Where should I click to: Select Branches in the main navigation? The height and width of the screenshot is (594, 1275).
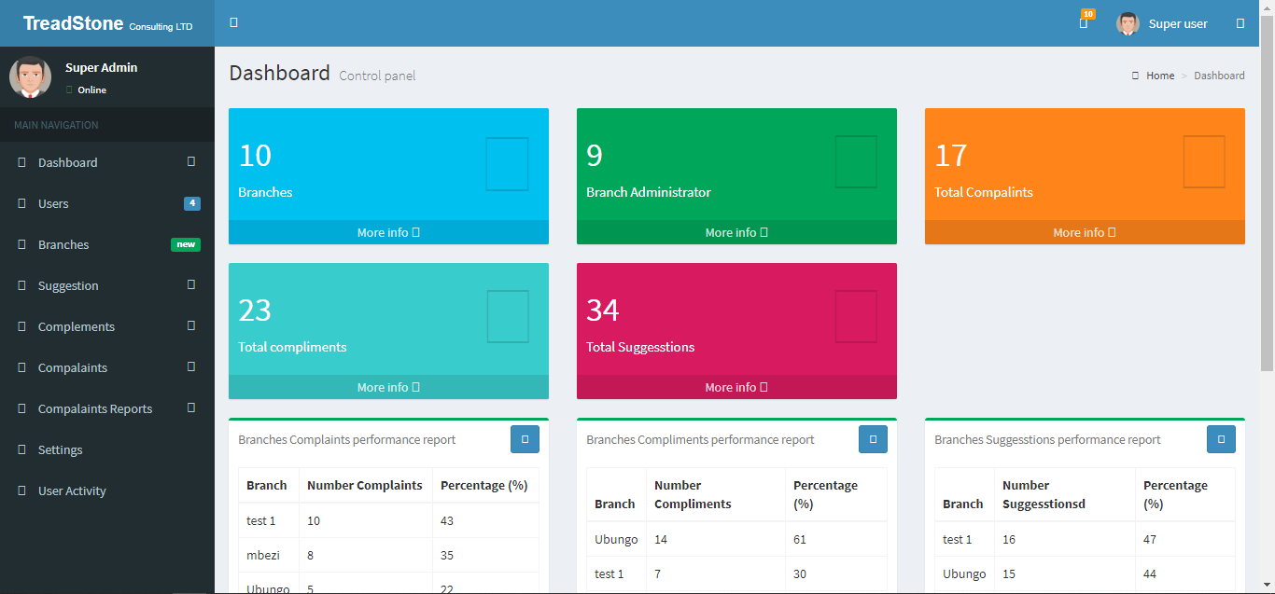[63, 244]
